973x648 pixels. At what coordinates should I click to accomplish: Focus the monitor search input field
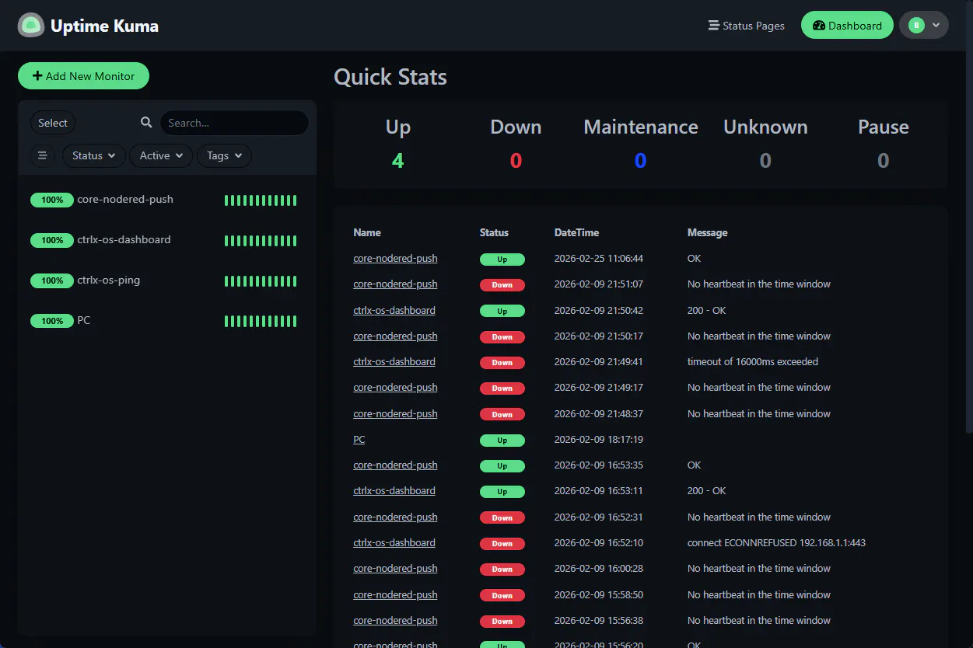[233, 123]
